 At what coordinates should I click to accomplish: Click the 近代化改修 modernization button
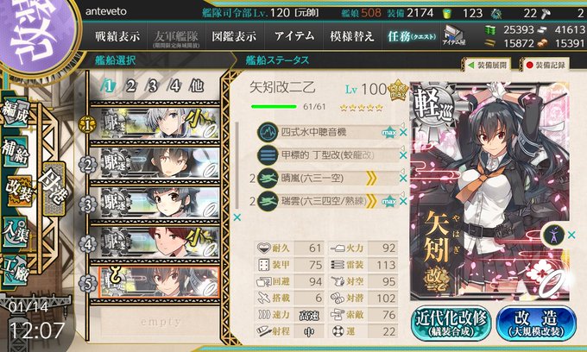coord(451,324)
